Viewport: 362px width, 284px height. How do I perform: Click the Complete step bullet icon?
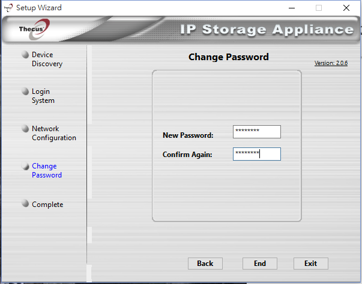tap(25, 203)
